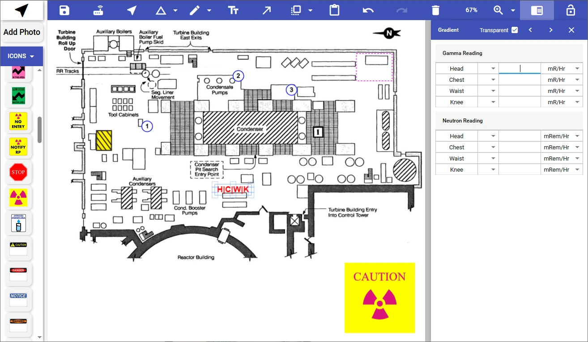588x342 pixels.
Task: Select survey point marker 1 on map
Action: click(147, 127)
